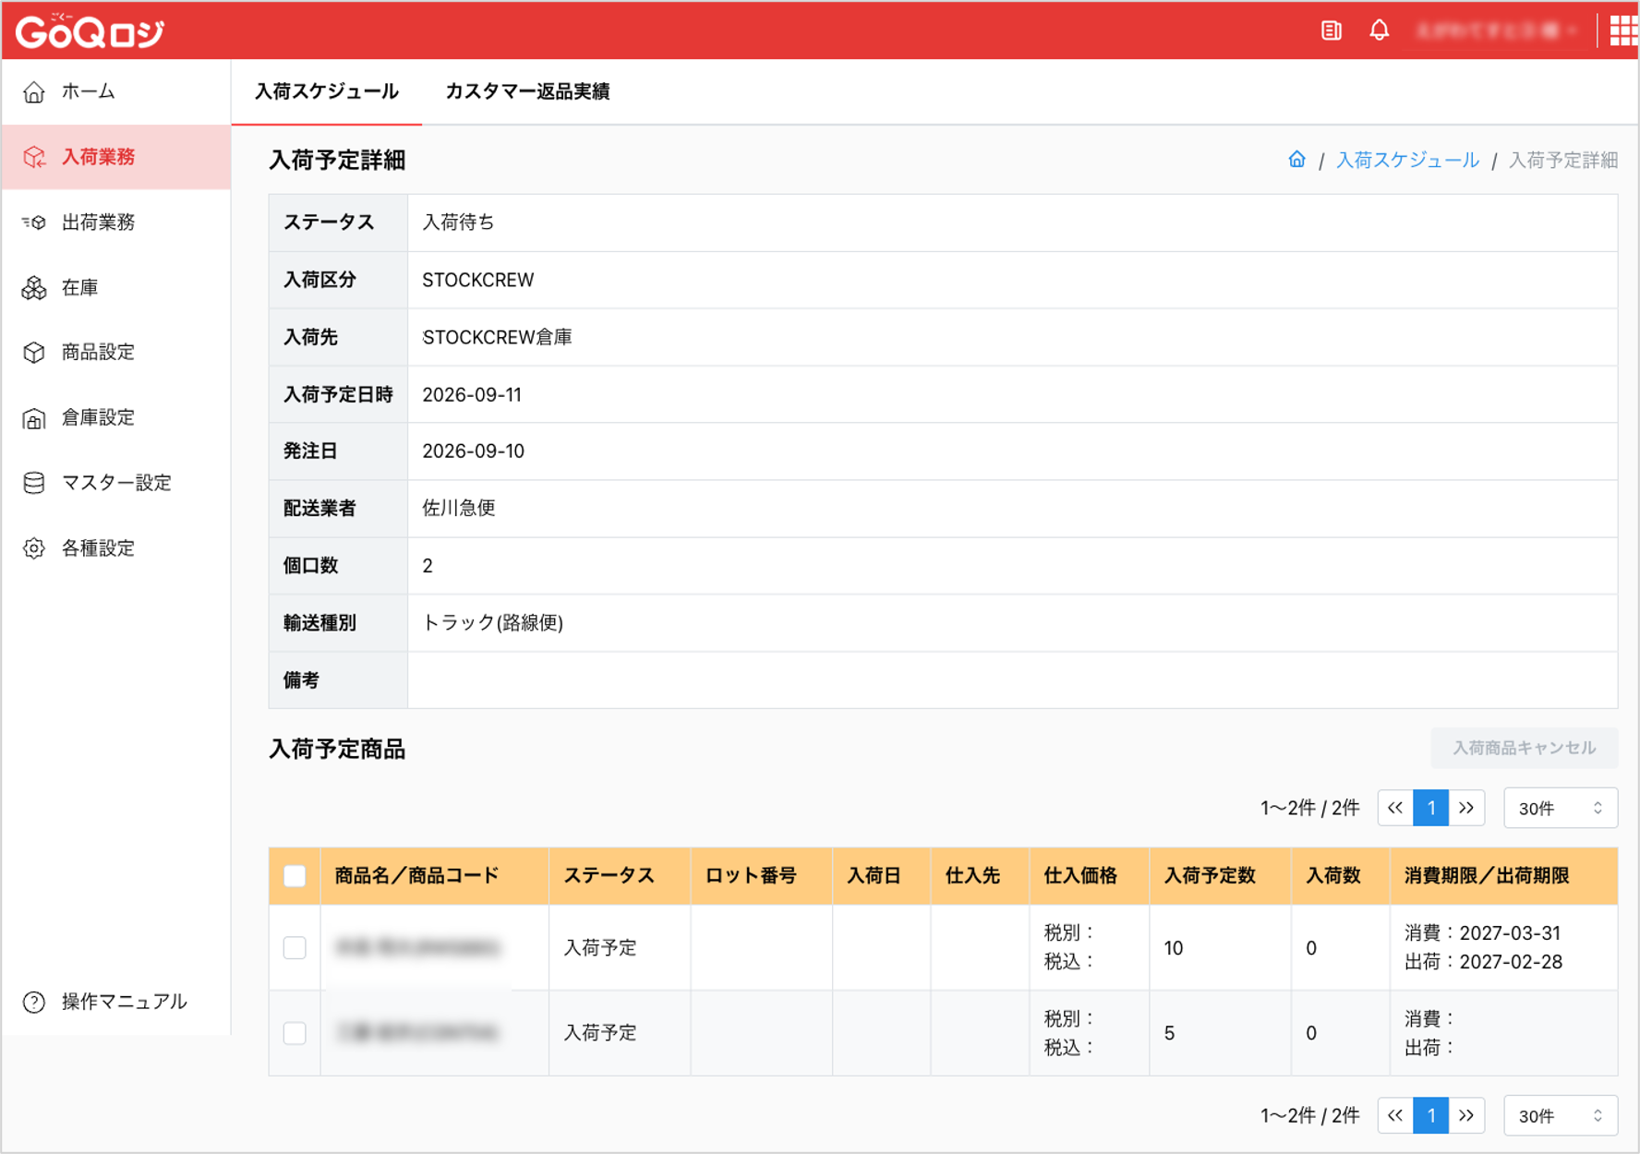Go to next page with top >> button
Viewport: 1640px width, 1154px height.
pyautogui.click(x=1466, y=808)
